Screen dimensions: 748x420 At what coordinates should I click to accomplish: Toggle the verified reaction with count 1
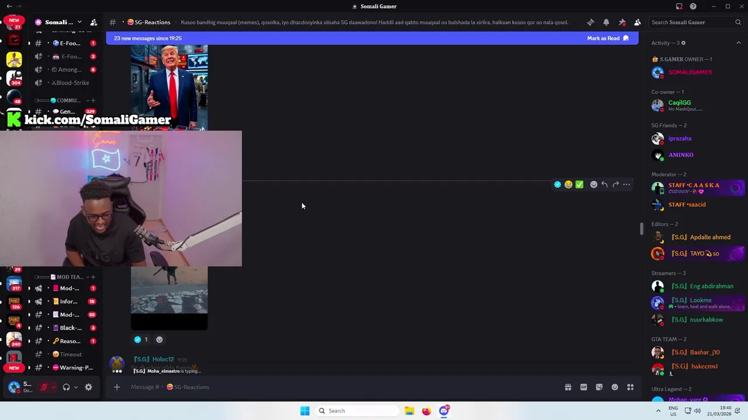(141, 339)
